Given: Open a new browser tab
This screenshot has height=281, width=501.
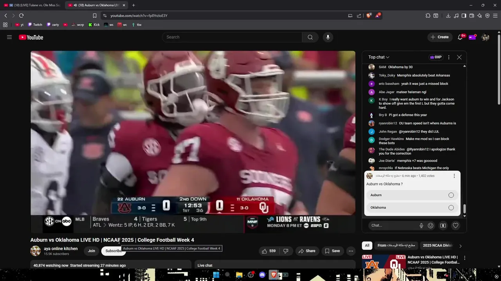Looking at the screenshot, I should [133, 5].
